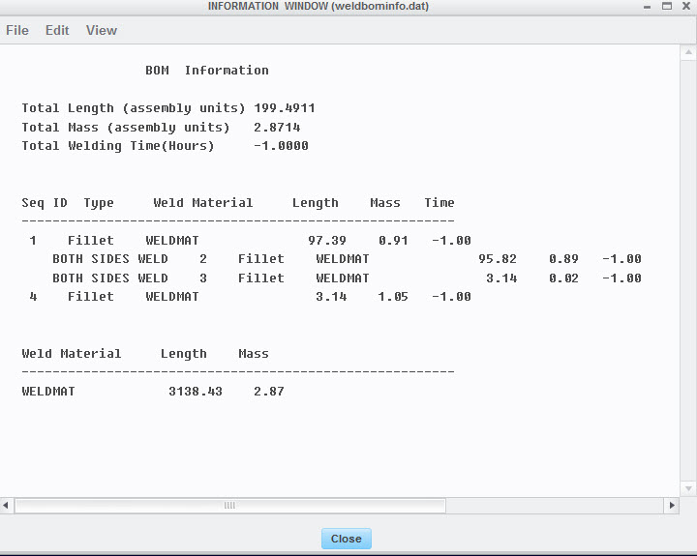The width and height of the screenshot is (697, 556).
Task: Click the 'Time' column header
Action: tap(439, 203)
